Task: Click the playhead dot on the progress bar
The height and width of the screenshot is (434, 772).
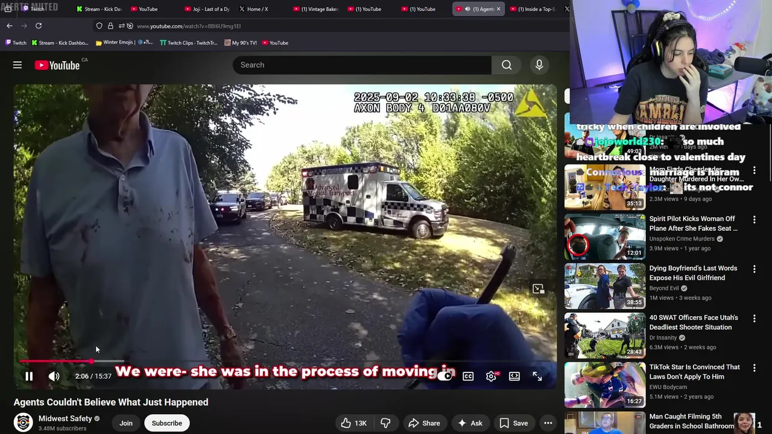Action: tap(92, 362)
